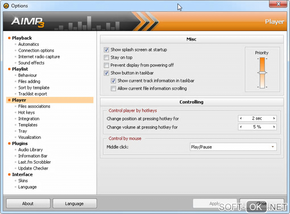Enable Allow current file information scrolling
The width and height of the screenshot is (290, 214).
113,88
